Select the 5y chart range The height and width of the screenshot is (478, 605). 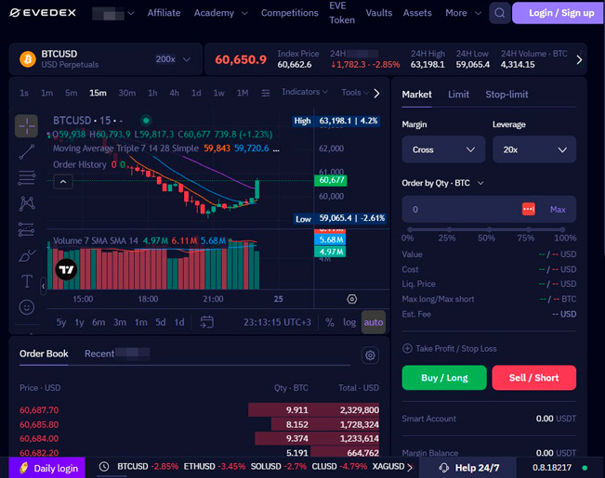[61, 322]
